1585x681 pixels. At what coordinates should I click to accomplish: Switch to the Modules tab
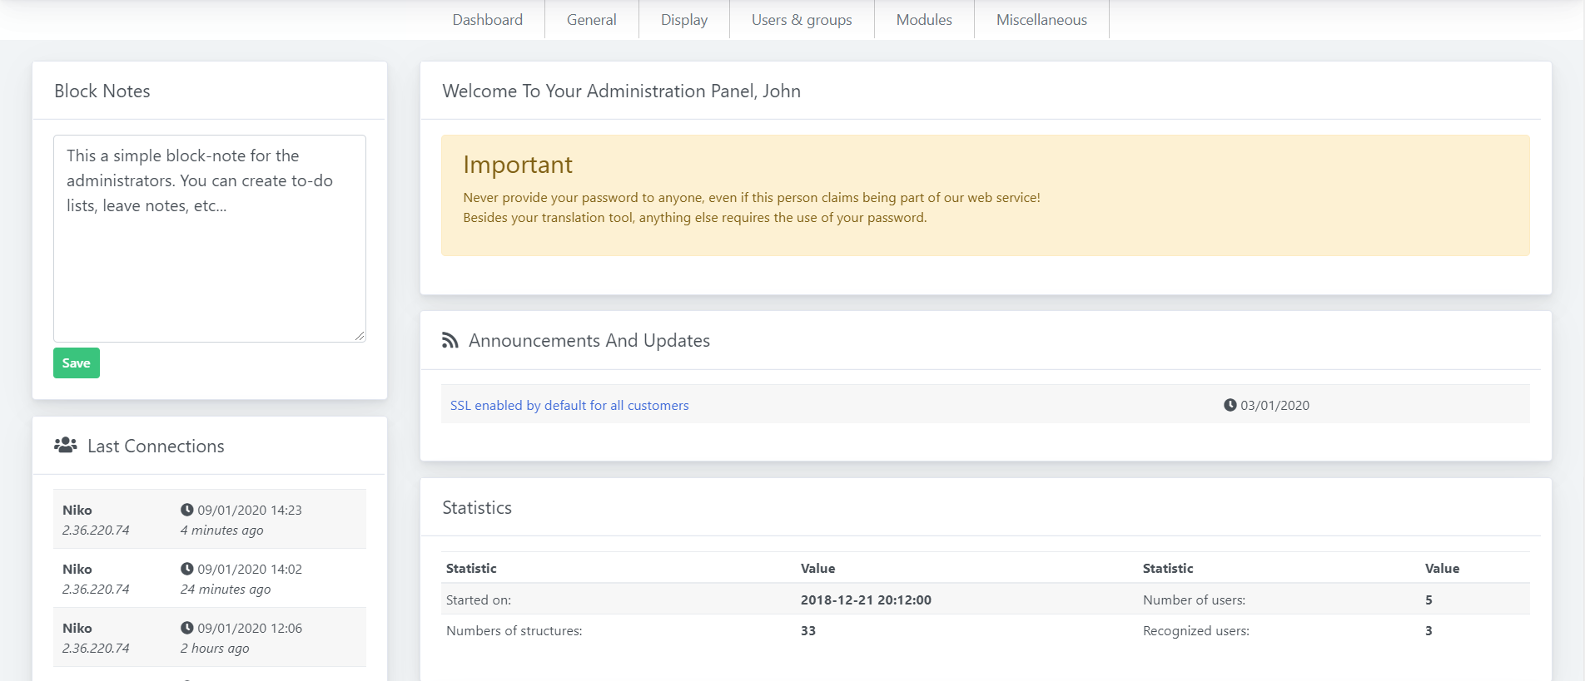(x=923, y=20)
